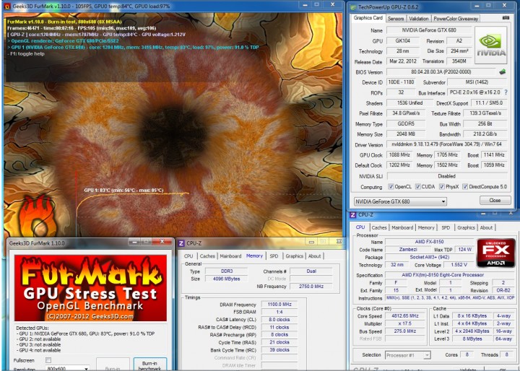Click the CPU-Z Memory window title icon
The image size is (520, 371).
point(181,243)
